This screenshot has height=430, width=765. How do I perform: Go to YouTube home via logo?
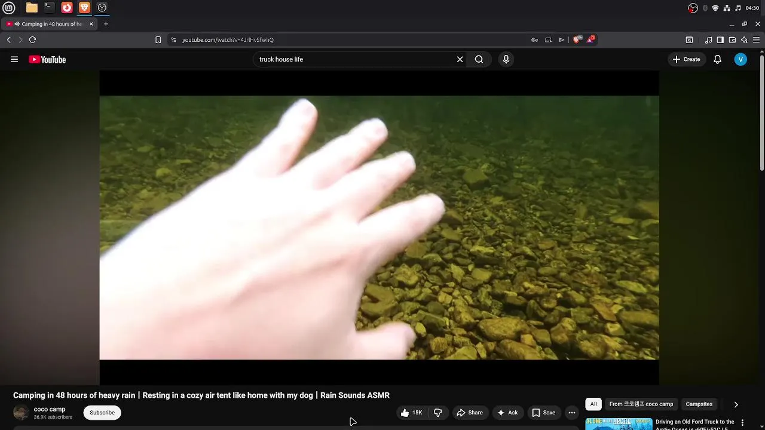[x=47, y=59]
